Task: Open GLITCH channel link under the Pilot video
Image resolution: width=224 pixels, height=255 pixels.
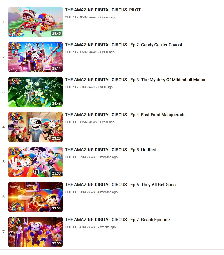Action: tap(70, 17)
